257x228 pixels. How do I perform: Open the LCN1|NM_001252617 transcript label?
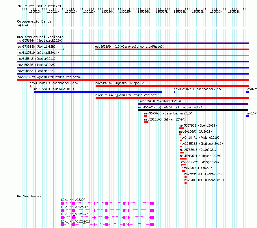click(x=76, y=221)
